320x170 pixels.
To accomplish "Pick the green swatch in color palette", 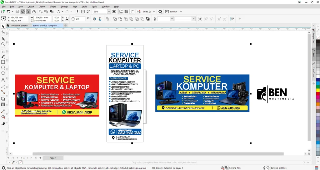I will click(318, 87).
